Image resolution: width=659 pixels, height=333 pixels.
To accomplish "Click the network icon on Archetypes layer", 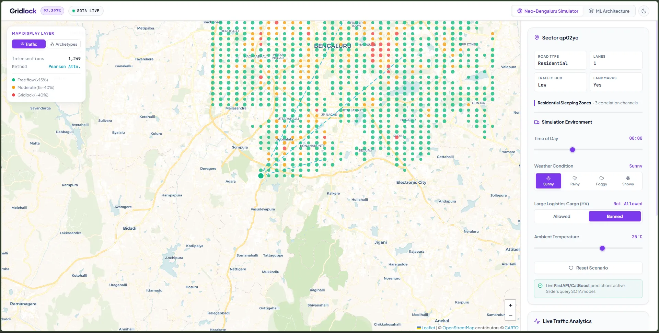I will [53, 44].
